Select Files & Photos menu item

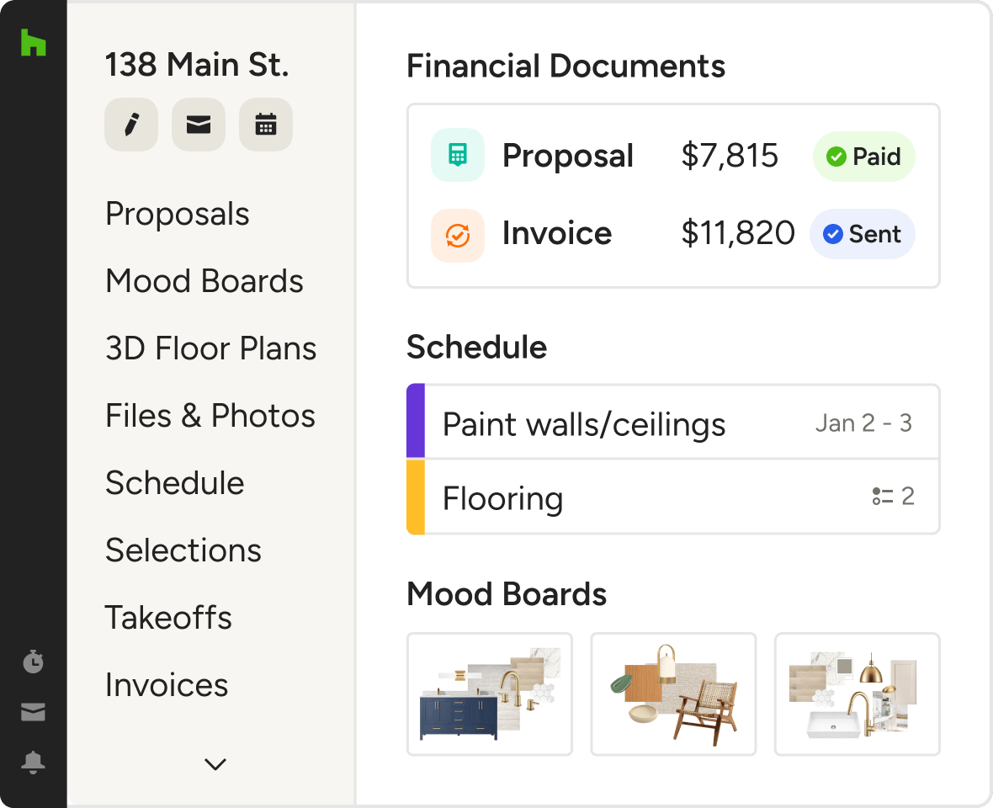[x=210, y=416]
